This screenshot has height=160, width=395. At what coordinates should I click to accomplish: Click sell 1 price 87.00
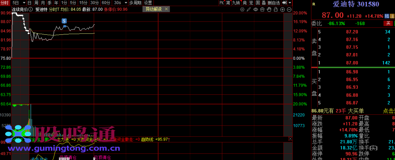coord(352,63)
